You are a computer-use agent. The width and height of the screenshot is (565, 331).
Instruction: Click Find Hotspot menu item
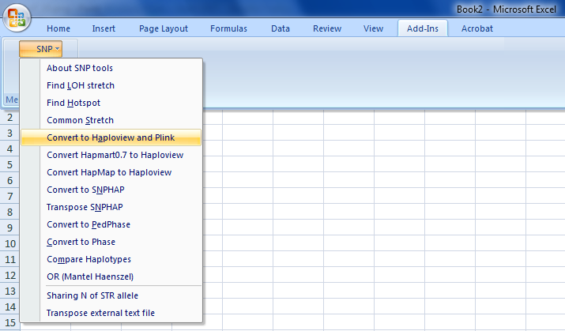(73, 103)
